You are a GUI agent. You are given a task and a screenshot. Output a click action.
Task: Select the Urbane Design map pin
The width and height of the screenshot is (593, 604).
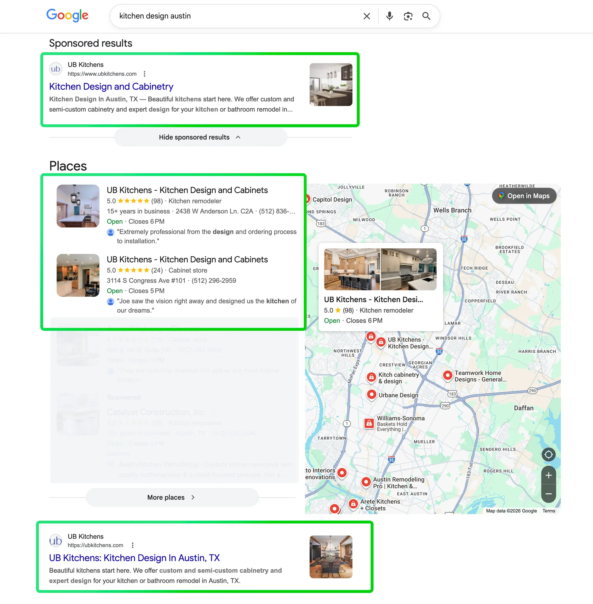click(371, 395)
